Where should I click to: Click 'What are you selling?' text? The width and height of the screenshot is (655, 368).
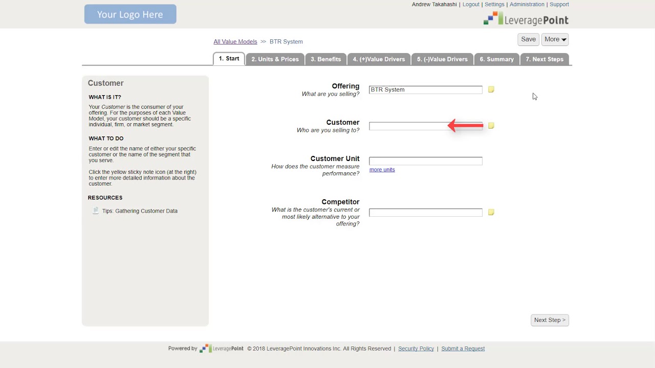[x=331, y=94]
